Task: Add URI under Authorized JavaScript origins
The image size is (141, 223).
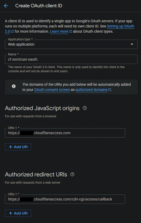Action: tap(18, 147)
